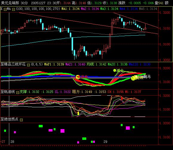Click the magenta MA2:1.3134 label
The image size is (173, 150).
click(90, 9)
